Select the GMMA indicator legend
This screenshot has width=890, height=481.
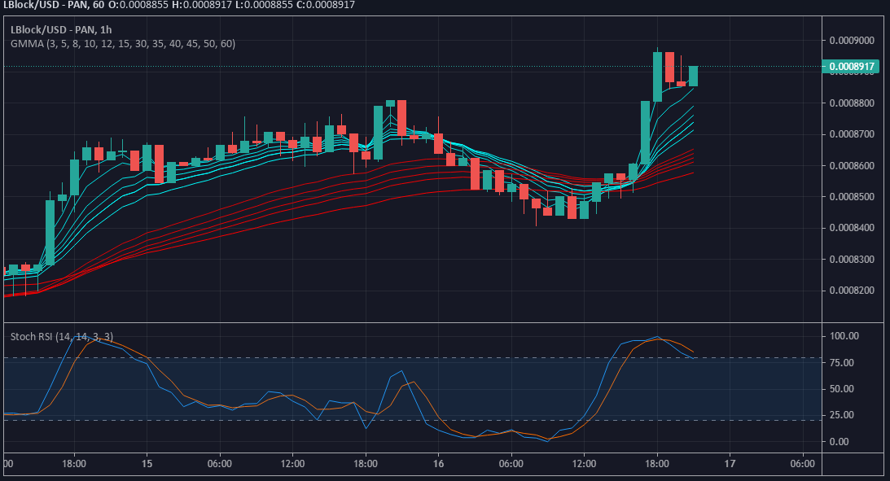click(123, 44)
